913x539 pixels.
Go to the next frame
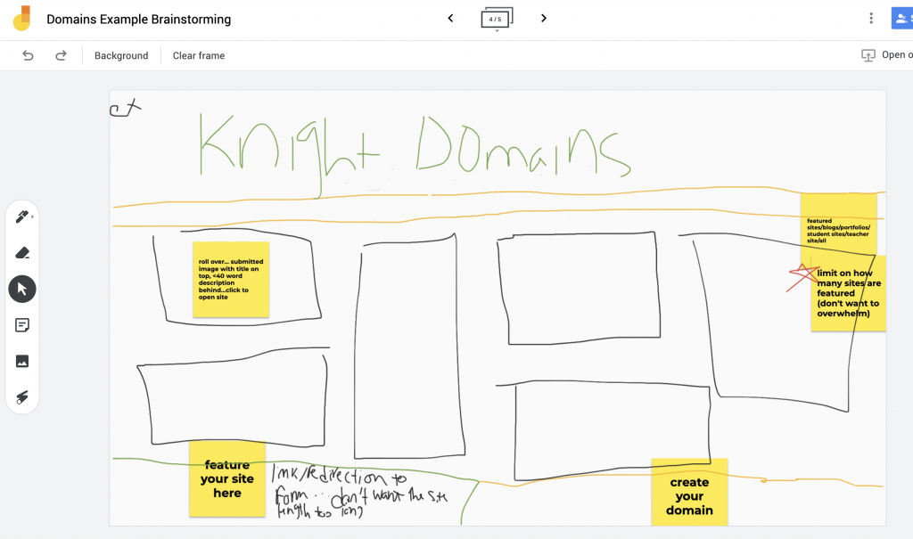[x=544, y=19]
